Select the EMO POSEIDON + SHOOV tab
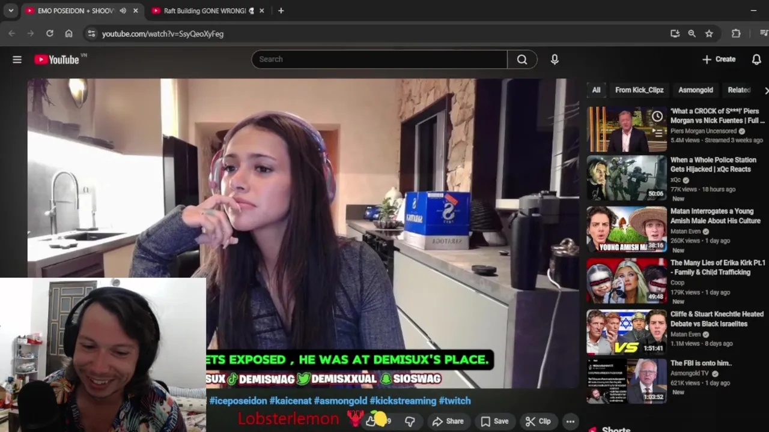This screenshot has width=769, height=432. [76, 11]
